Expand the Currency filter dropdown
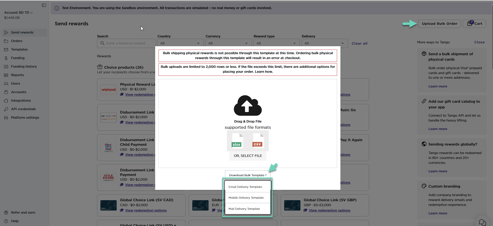The image size is (493, 226). coord(228,43)
